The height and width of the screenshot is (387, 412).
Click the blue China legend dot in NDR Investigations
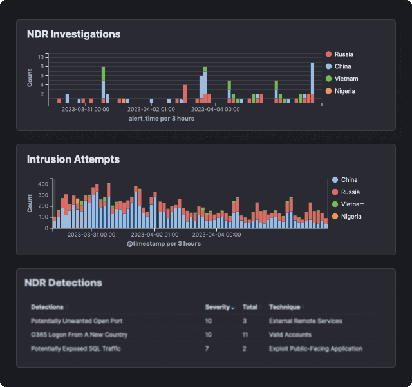[x=328, y=66]
